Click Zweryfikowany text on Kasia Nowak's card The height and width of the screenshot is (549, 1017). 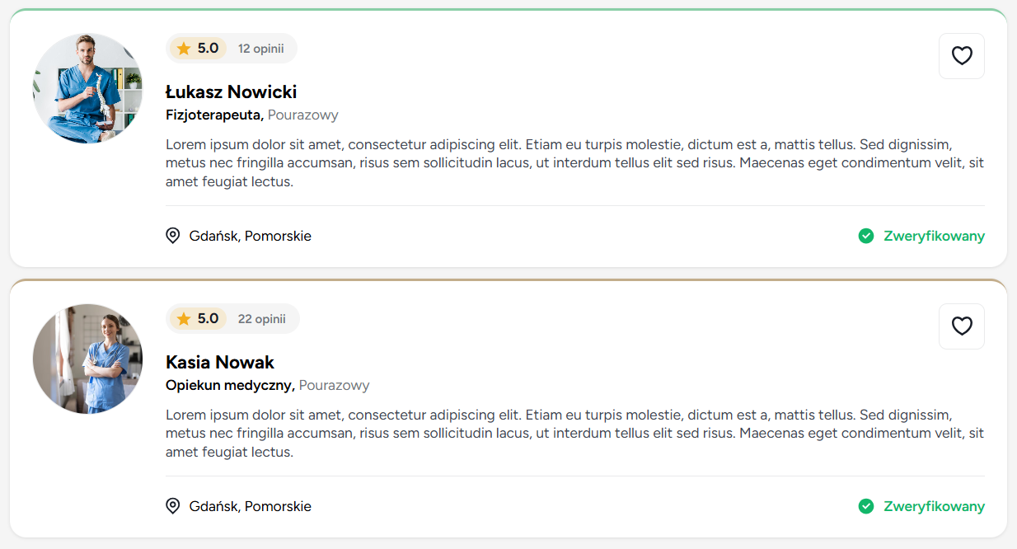click(934, 507)
